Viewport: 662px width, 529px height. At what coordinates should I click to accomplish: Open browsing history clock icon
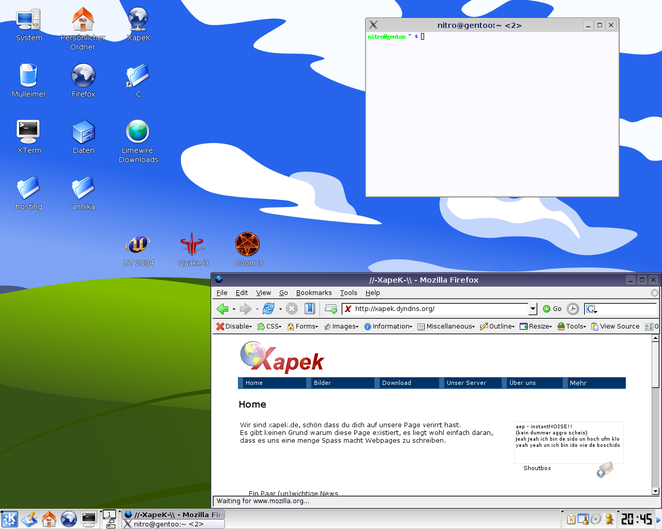click(x=573, y=309)
